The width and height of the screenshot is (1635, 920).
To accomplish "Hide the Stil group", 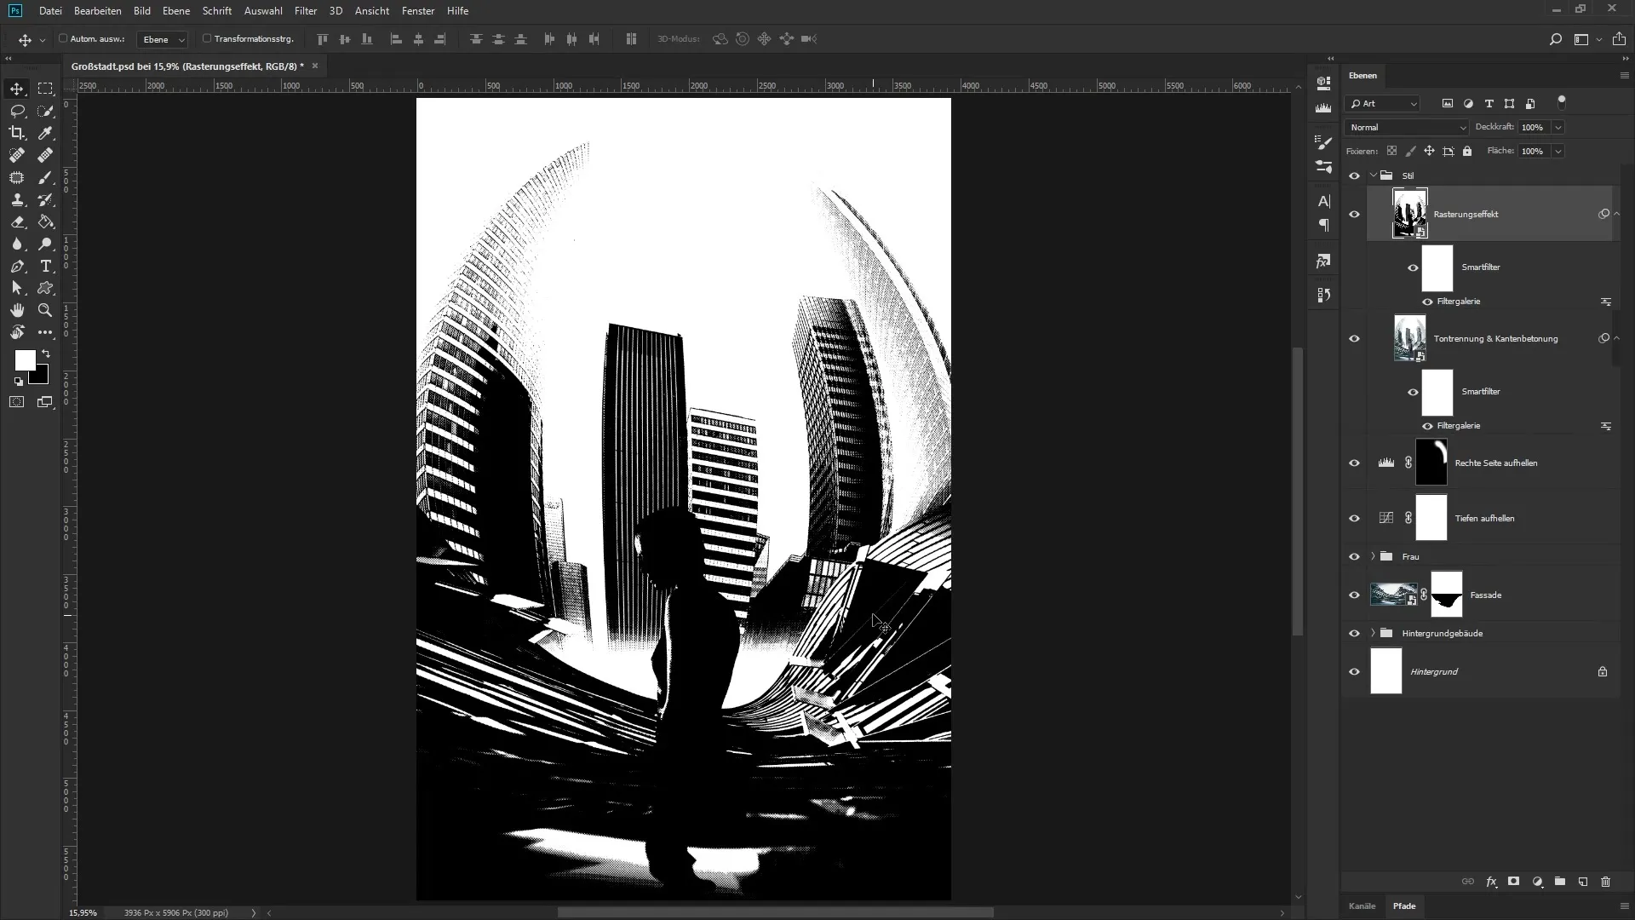I will point(1354,175).
